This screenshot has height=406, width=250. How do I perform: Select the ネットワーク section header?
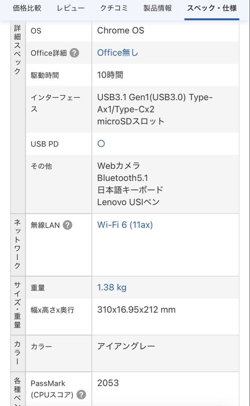click(x=17, y=244)
